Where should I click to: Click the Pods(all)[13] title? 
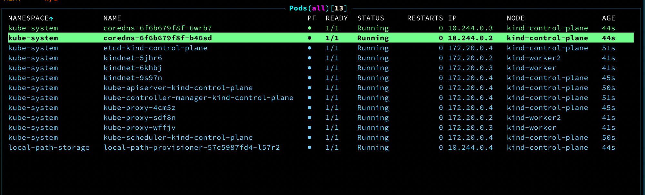coord(318,8)
